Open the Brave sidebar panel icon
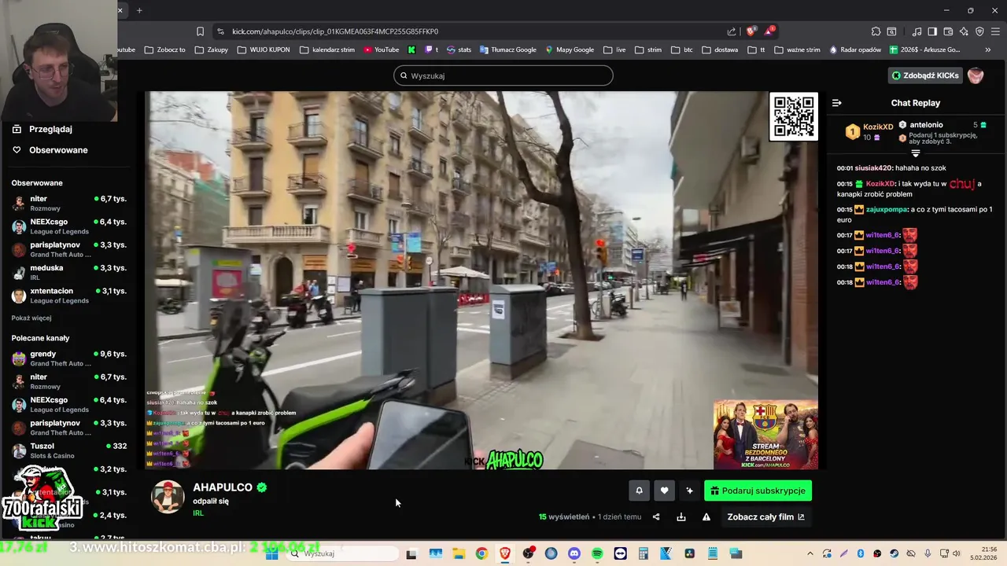Viewport: 1007px width, 566px height. pyautogui.click(x=932, y=31)
